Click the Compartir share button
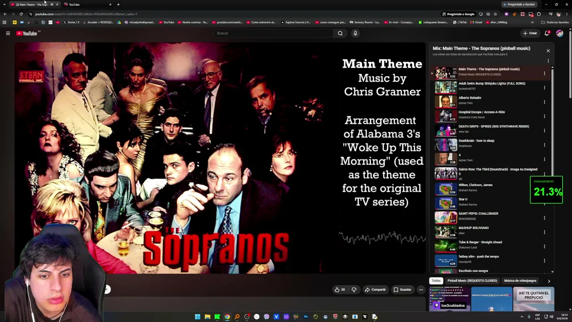 point(375,290)
